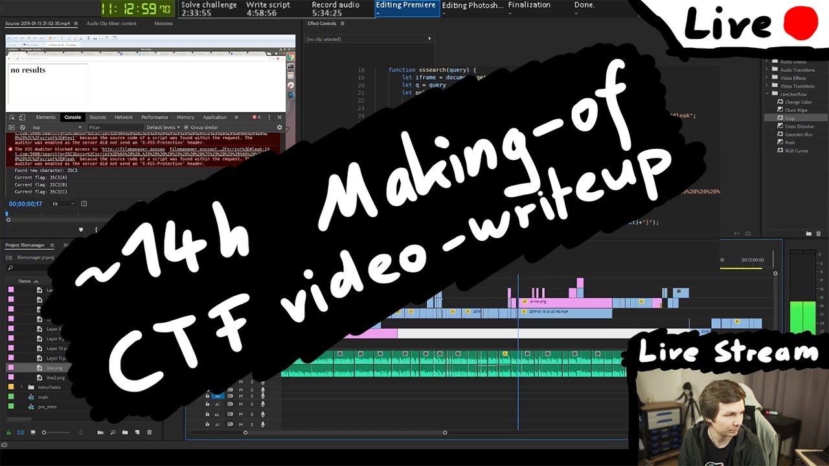
Task: Switch to the Audio Clip Mixer tab
Action: [x=111, y=23]
